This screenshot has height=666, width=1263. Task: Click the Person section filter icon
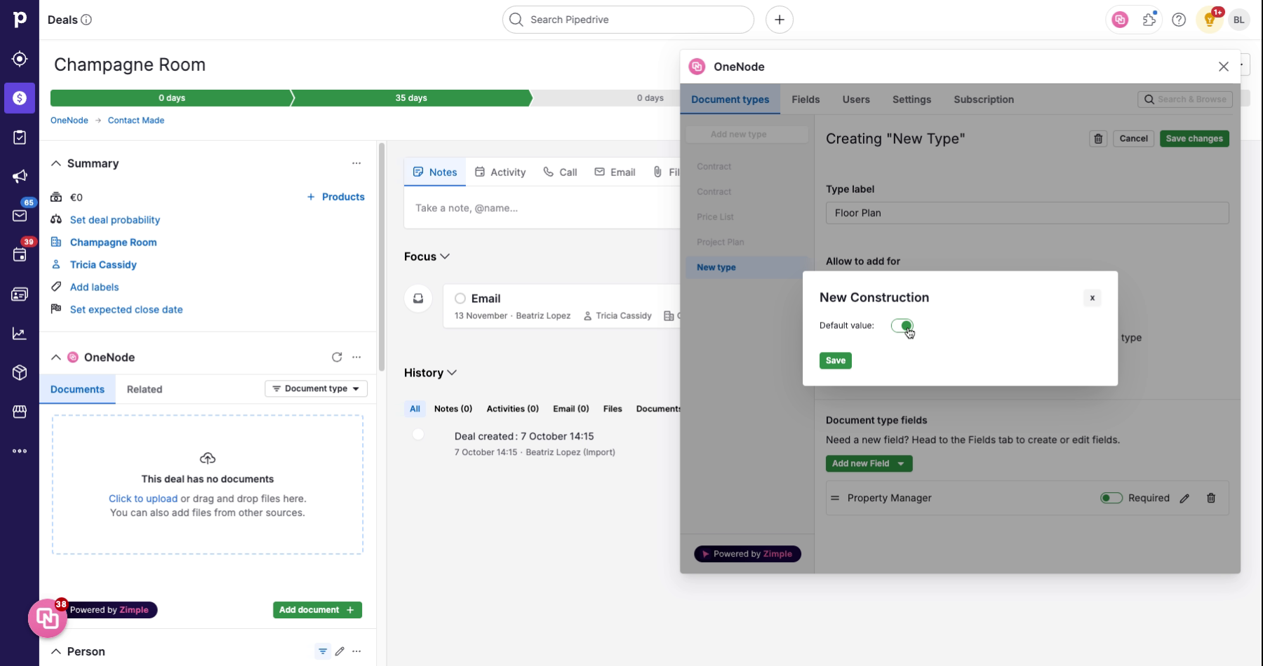(x=323, y=651)
